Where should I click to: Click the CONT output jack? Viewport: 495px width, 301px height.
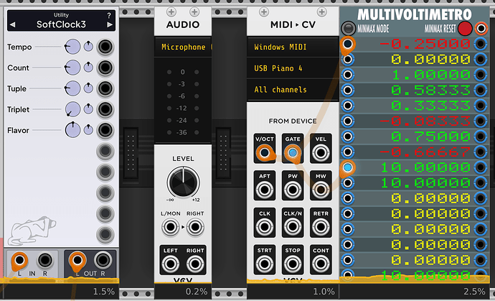click(321, 264)
